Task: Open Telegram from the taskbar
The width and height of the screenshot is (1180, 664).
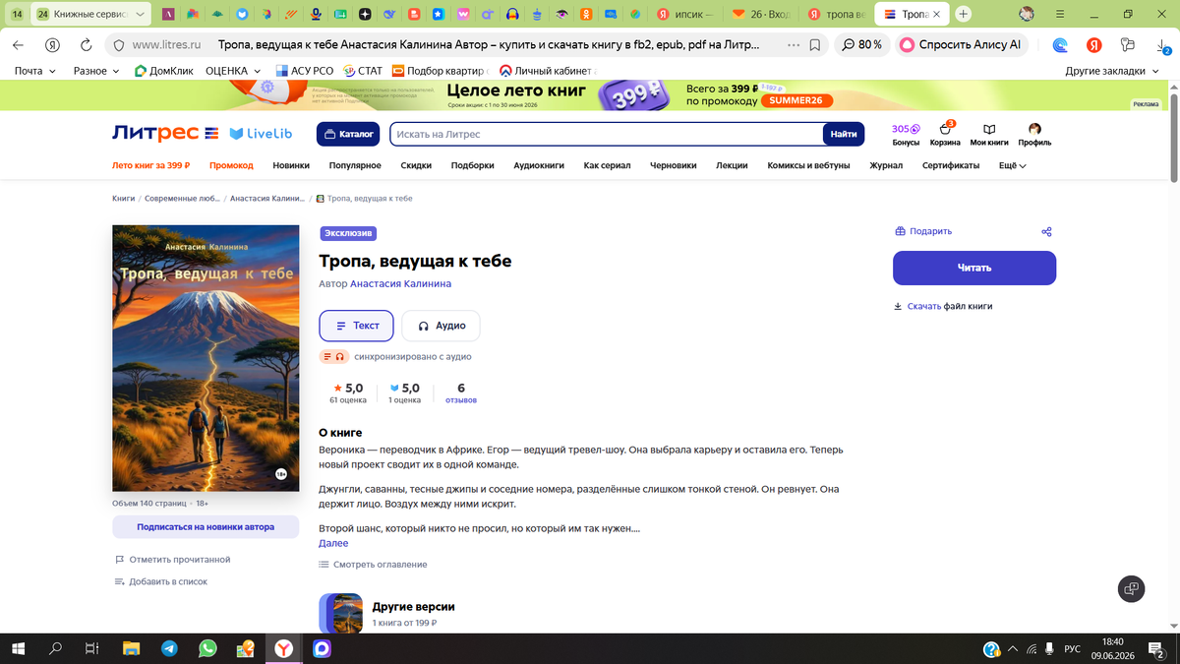Action: pyautogui.click(x=169, y=649)
